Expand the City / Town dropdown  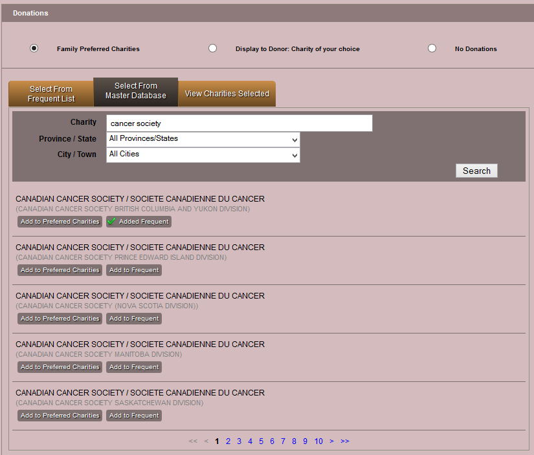click(203, 155)
